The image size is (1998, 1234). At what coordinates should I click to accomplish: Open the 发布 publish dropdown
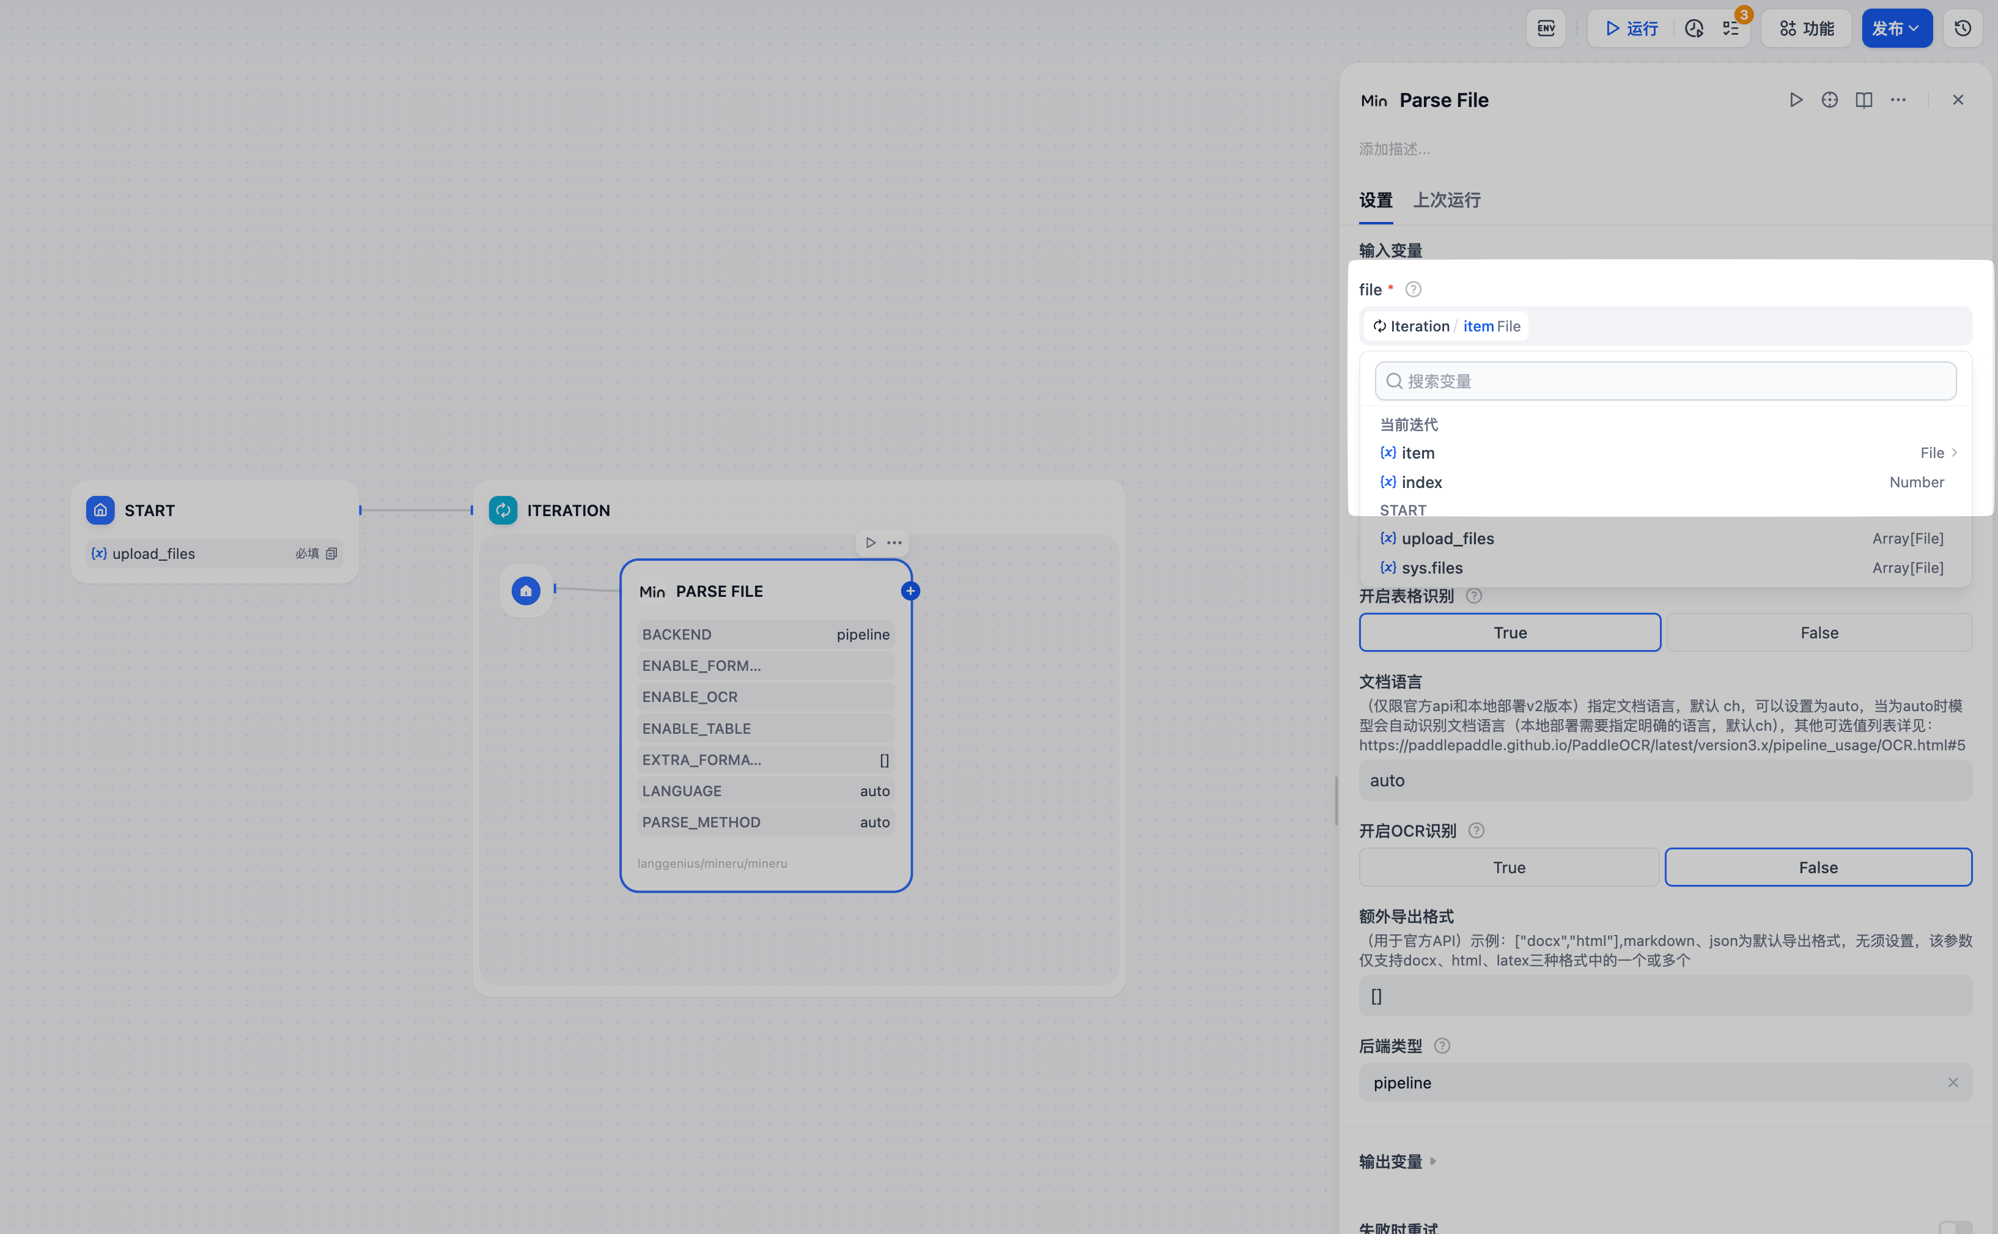[x=1896, y=29]
